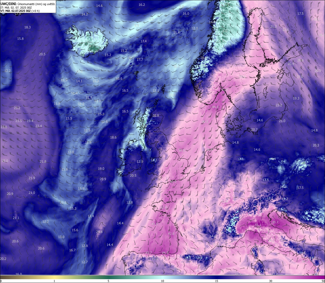Click the 13.6 value label
The width and height of the screenshot is (325, 283).
tap(266, 180)
